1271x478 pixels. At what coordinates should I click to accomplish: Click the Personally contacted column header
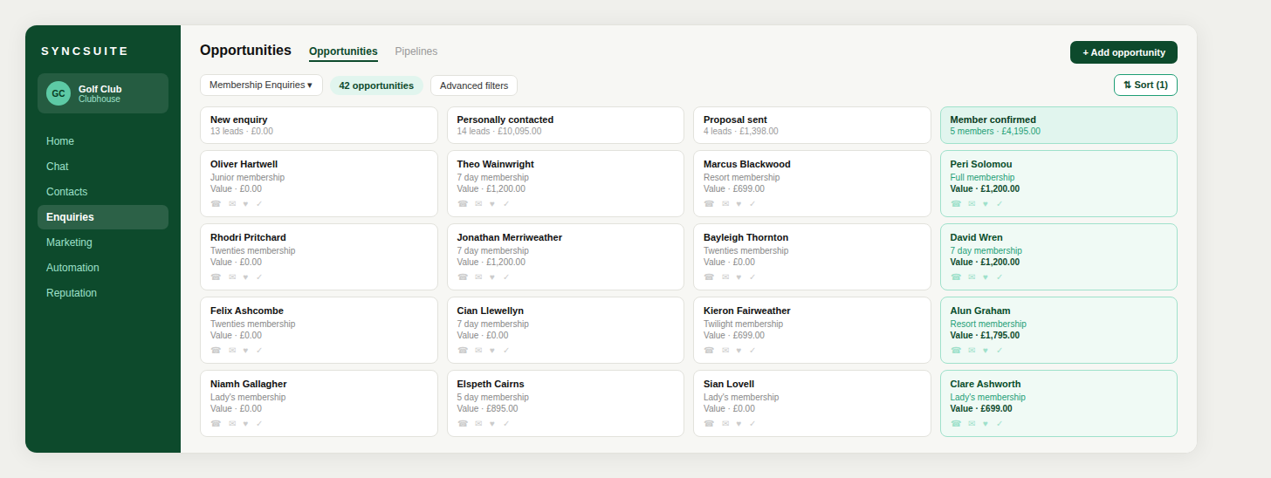566,125
